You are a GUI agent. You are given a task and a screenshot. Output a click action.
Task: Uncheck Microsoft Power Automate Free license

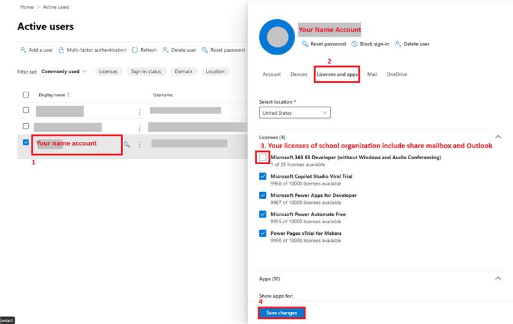point(263,214)
